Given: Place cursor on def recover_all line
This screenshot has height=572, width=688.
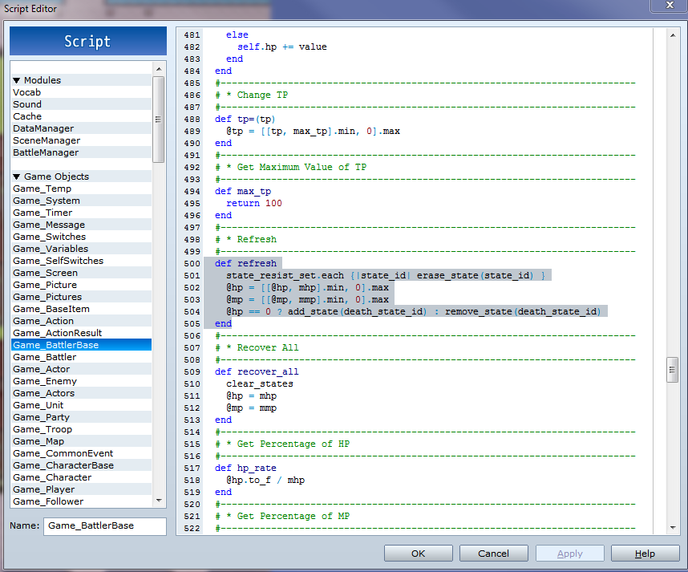Looking at the screenshot, I should point(257,371).
